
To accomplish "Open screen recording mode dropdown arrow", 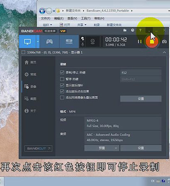I will pos(38,41).
